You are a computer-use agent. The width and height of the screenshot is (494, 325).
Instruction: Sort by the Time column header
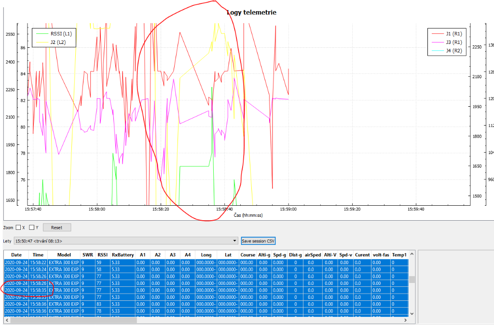pos(38,254)
